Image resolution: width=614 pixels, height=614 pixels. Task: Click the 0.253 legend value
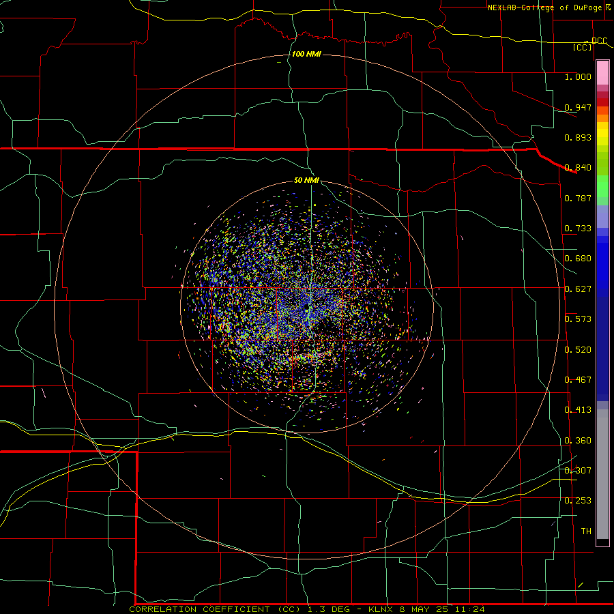click(578, 501)
